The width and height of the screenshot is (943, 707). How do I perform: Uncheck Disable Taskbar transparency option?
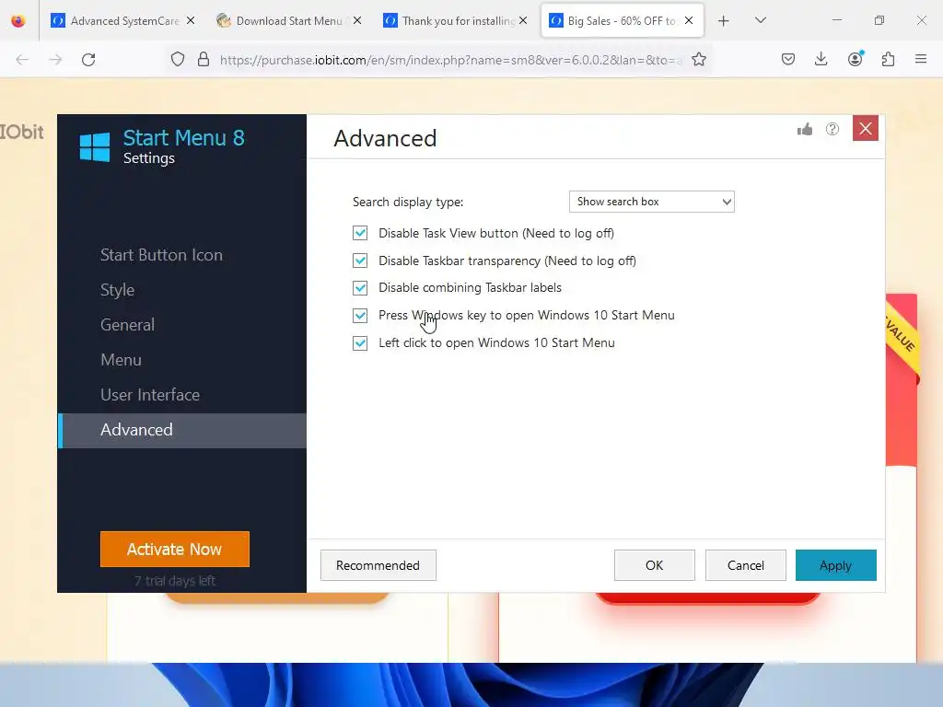360,261
